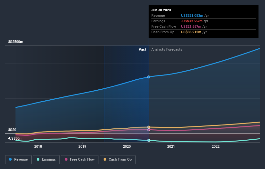Select the 2022 x-axis label
Image resolution: width=265 pixels, height=169 pixels.
[x=216, y=146]
